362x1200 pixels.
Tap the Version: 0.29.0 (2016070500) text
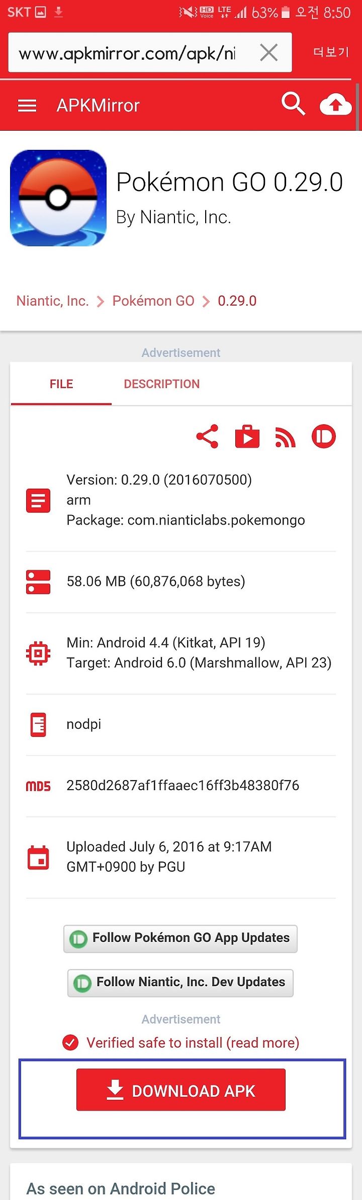(x=159, y=480)
